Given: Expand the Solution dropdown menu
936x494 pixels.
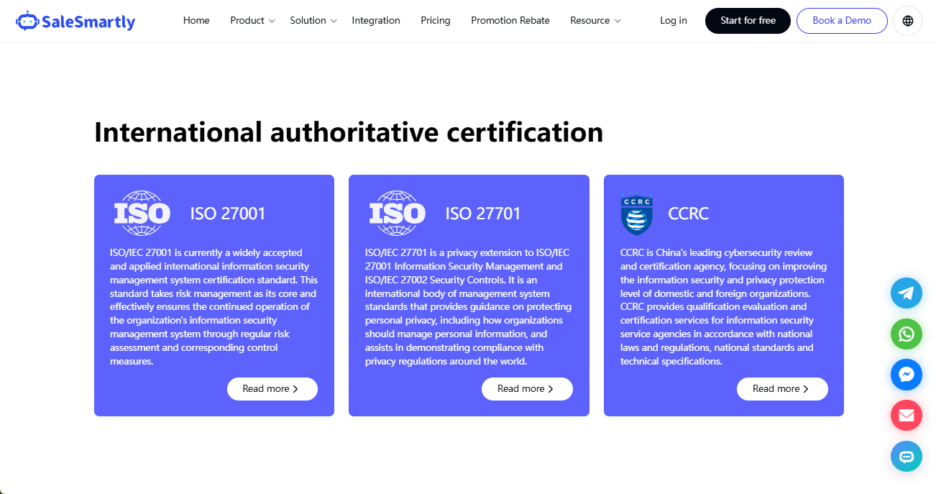Looking at the screenshot, I should click(313, 21).
